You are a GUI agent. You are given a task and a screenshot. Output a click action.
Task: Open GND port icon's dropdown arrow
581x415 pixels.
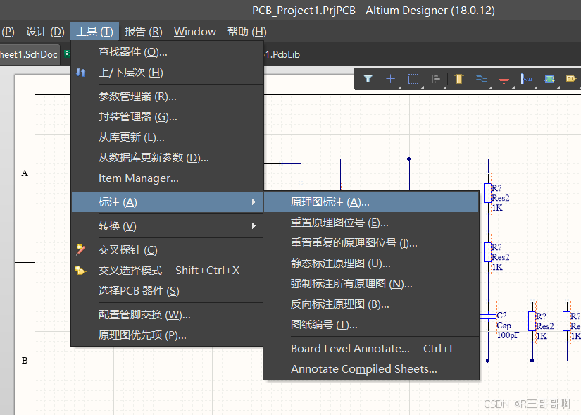513,87
